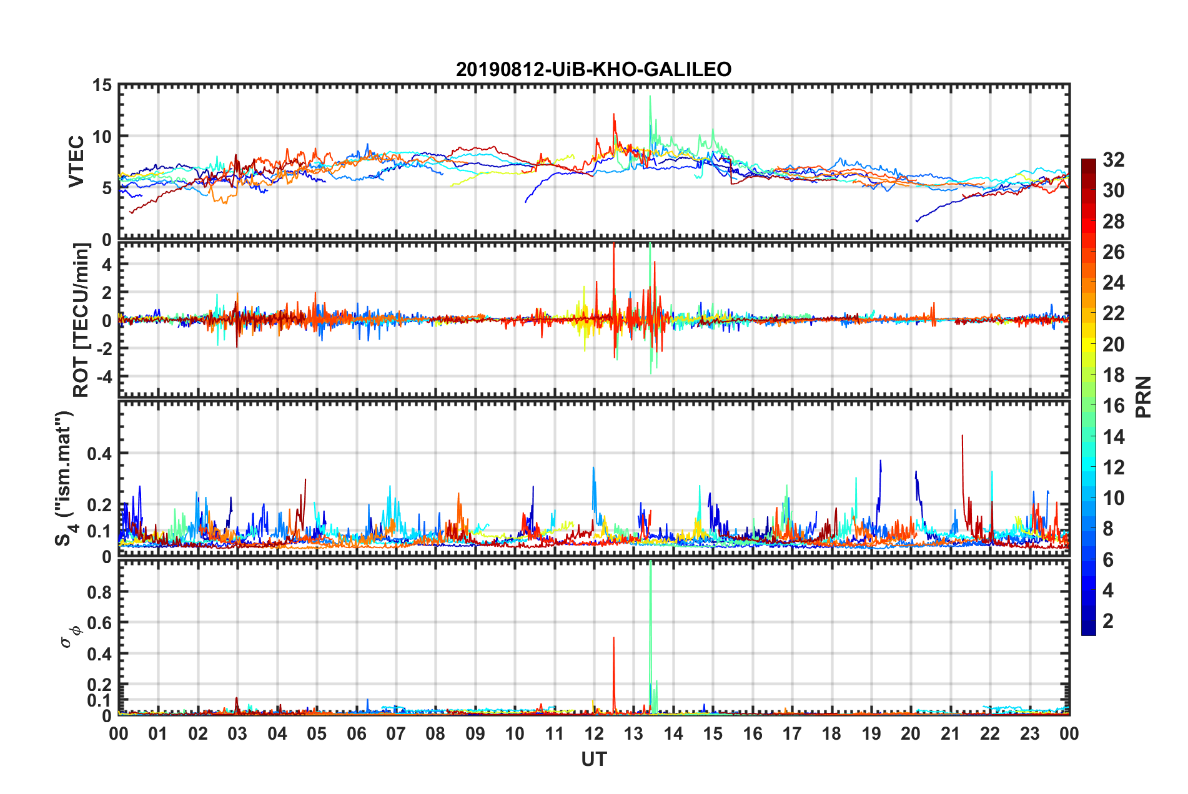The width and height of the screenshot is (1188, 794).
Task: Click colorbar tick label 16
Action: click(x=1113, y=406)
